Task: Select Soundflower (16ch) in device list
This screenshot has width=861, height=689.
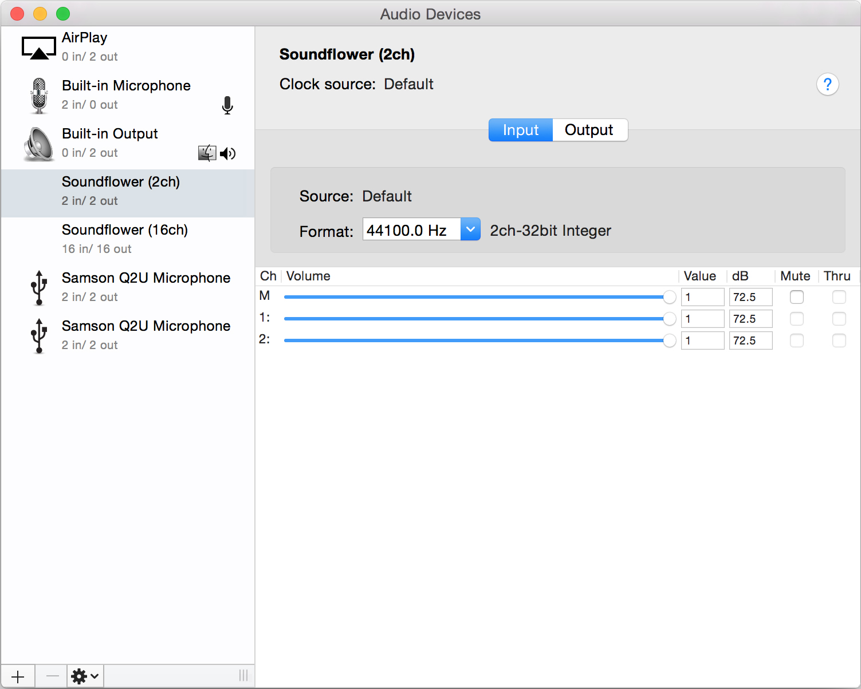Action: pyautogui.click(x=125, y=239)
